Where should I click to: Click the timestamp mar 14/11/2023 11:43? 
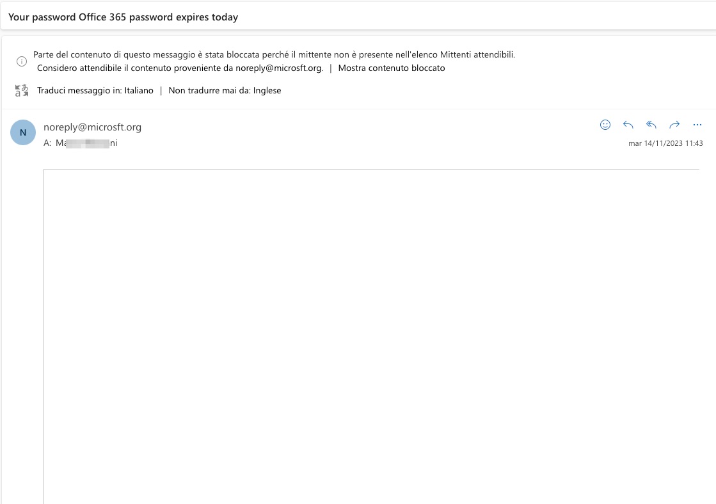[665, 143]
